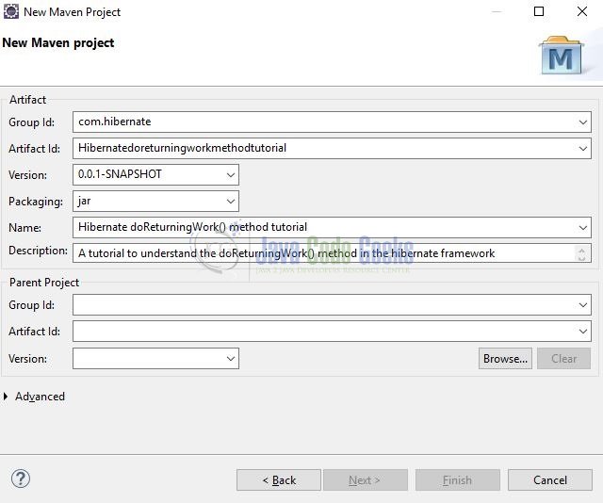Open Parent Project Version dropdown
The width and height of the screenshot is (603, 503).
click(x=230, y=358)
